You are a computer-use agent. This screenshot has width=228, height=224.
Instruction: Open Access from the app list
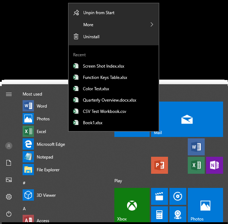click(x=36, y=219)
